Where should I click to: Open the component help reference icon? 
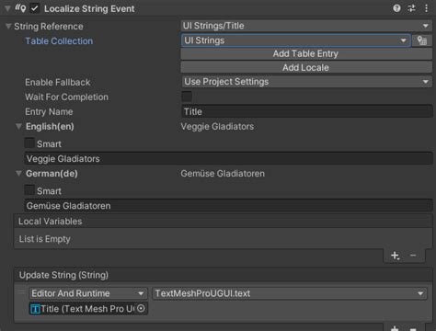tap(396, 8)
